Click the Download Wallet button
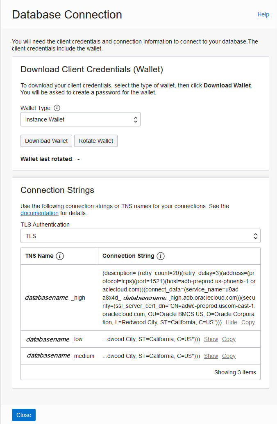This screenshot has width=277, height=424. click(46, 141)
